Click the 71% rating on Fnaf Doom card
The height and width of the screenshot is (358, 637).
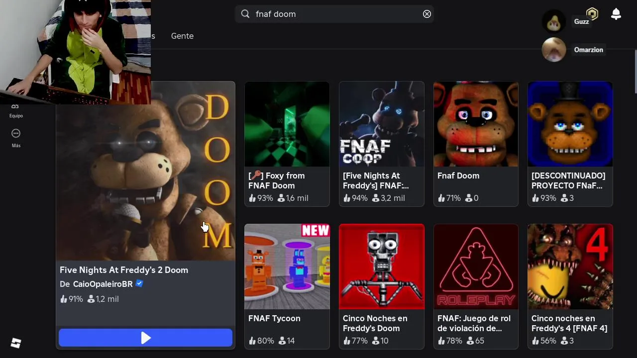point(449,198)
